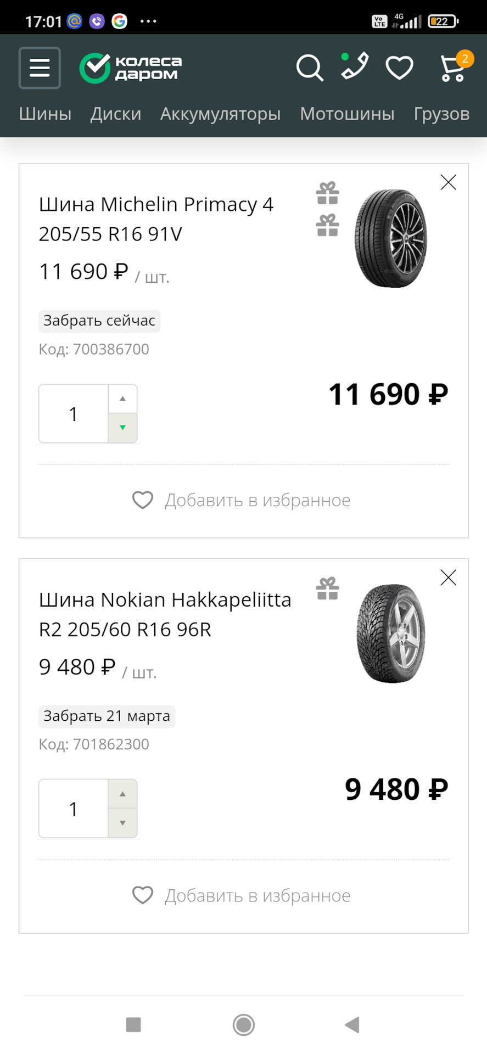
Task: Add Nokian tire to favorites
Action: click(242, 895)
